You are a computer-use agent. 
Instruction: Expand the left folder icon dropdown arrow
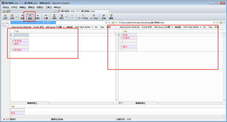point(116,23)
